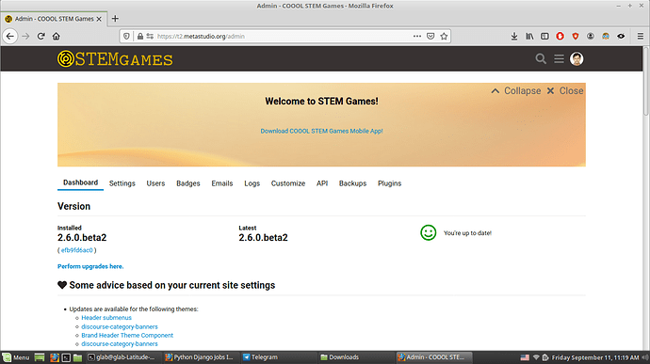Switch to the Settings tab
650x364 pixels.
(122, 183)
